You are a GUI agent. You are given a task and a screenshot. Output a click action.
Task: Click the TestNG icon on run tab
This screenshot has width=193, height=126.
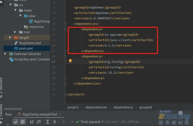click(x=19, y=114)
